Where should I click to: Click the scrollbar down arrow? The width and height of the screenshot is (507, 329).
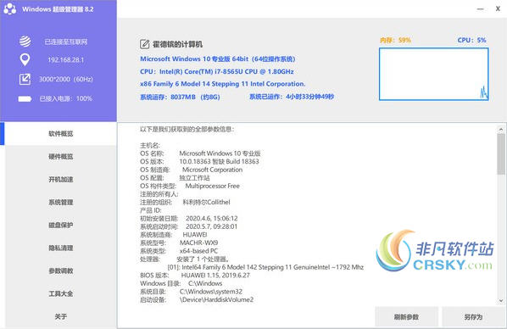tap(501, 300)
